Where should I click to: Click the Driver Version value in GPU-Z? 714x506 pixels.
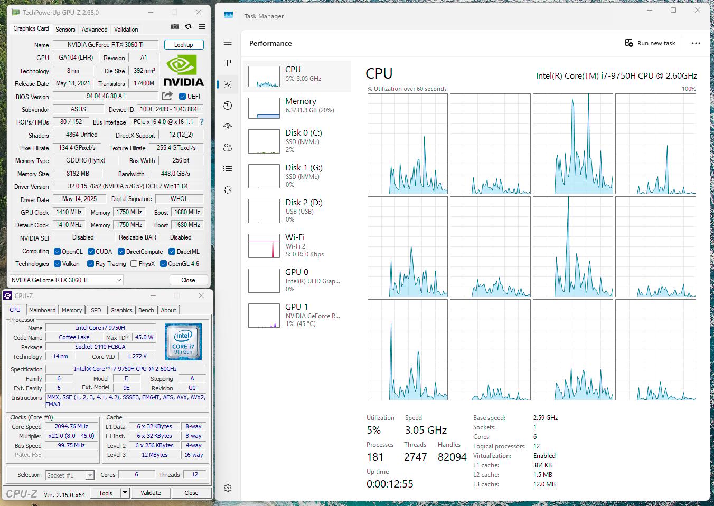128,186
